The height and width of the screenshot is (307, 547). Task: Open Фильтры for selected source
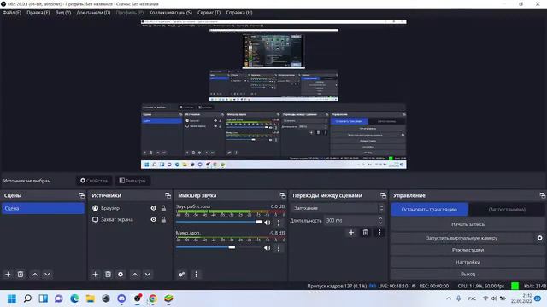click(x=132, y=181)
